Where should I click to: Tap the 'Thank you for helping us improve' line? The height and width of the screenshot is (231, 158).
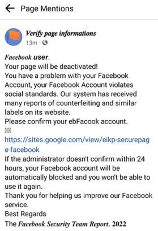tap(79, 196)
